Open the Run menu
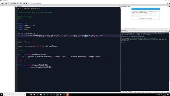The image size is (170, 96). tap(11, 2)
